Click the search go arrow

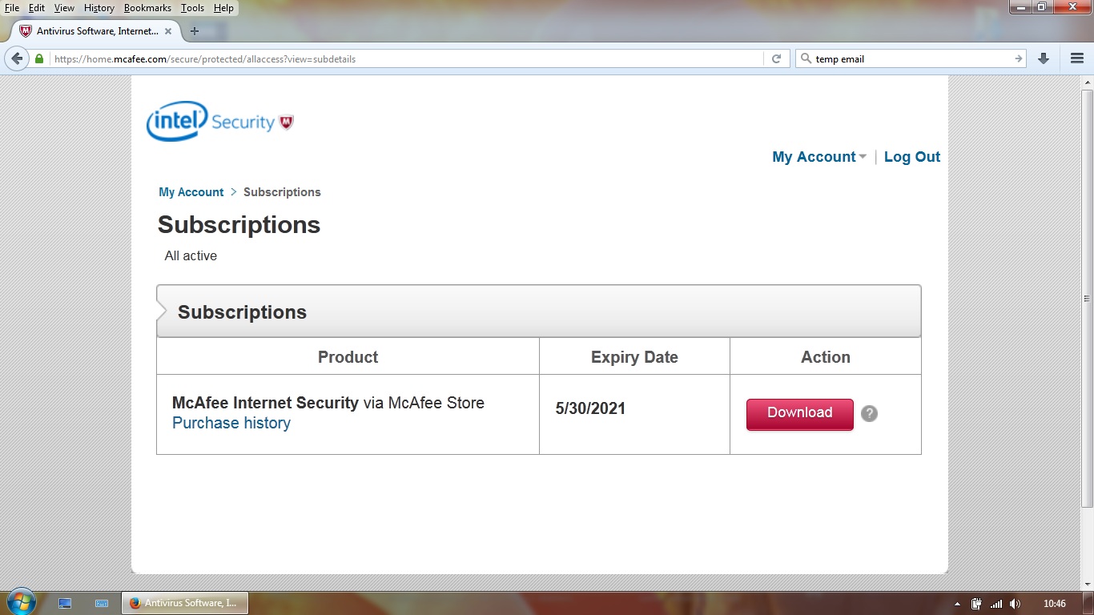(x=1019, y=58)
